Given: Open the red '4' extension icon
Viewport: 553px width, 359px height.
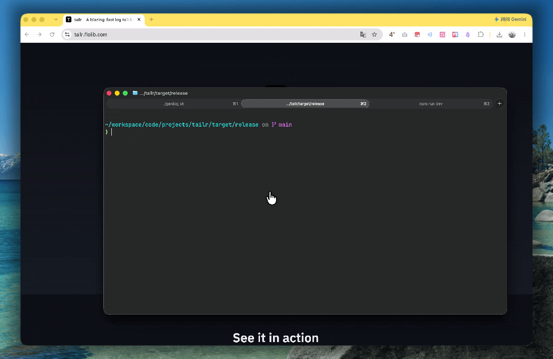Looking at the screenshot, I should [x=392, y=34].
